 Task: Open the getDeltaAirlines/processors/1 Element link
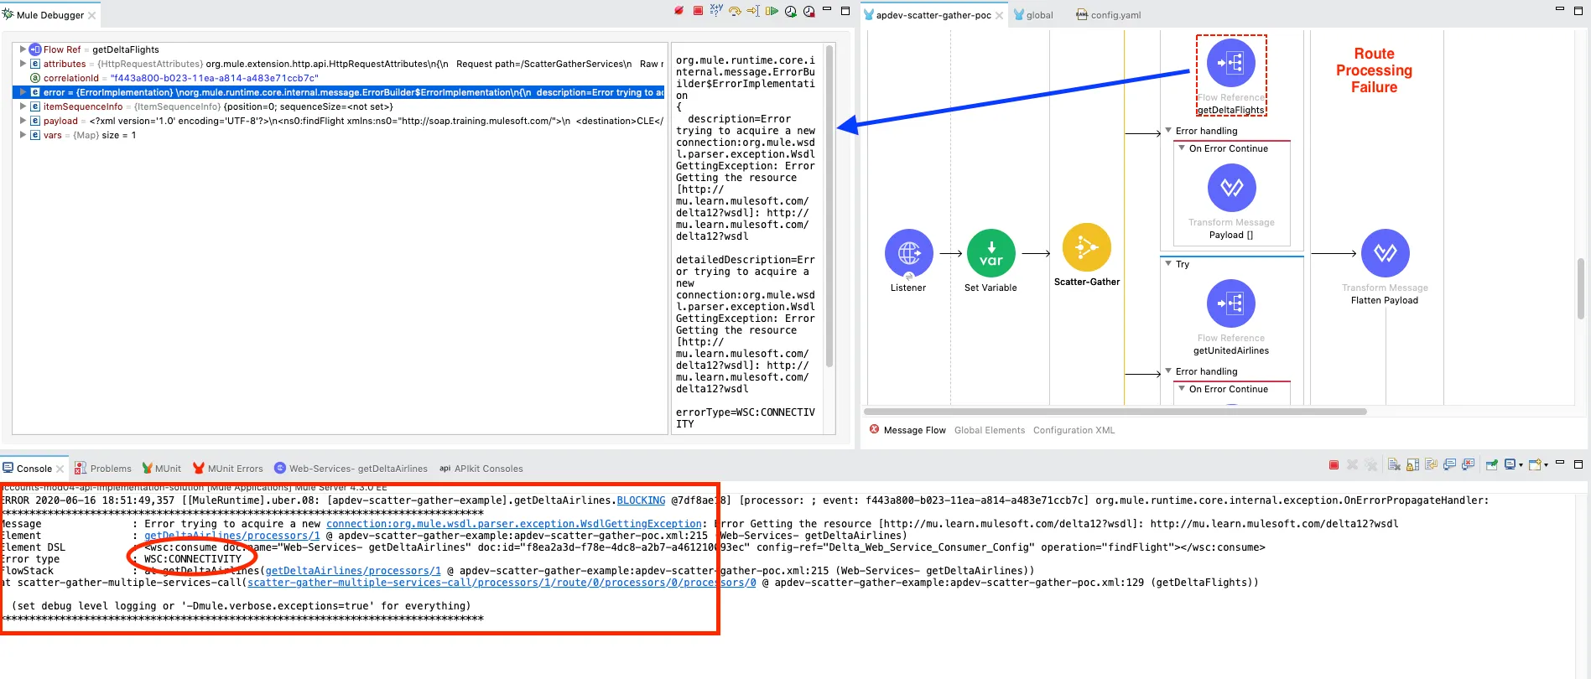(231, 536)
